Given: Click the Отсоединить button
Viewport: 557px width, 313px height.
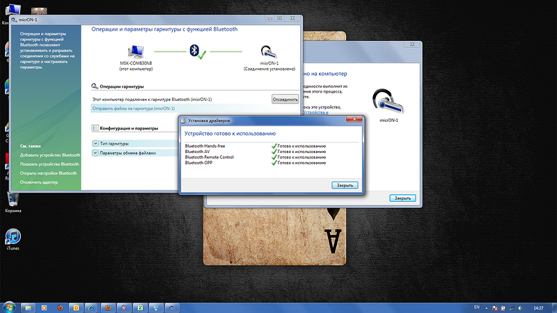Looking at the screenshot, I should pos(285,99).
